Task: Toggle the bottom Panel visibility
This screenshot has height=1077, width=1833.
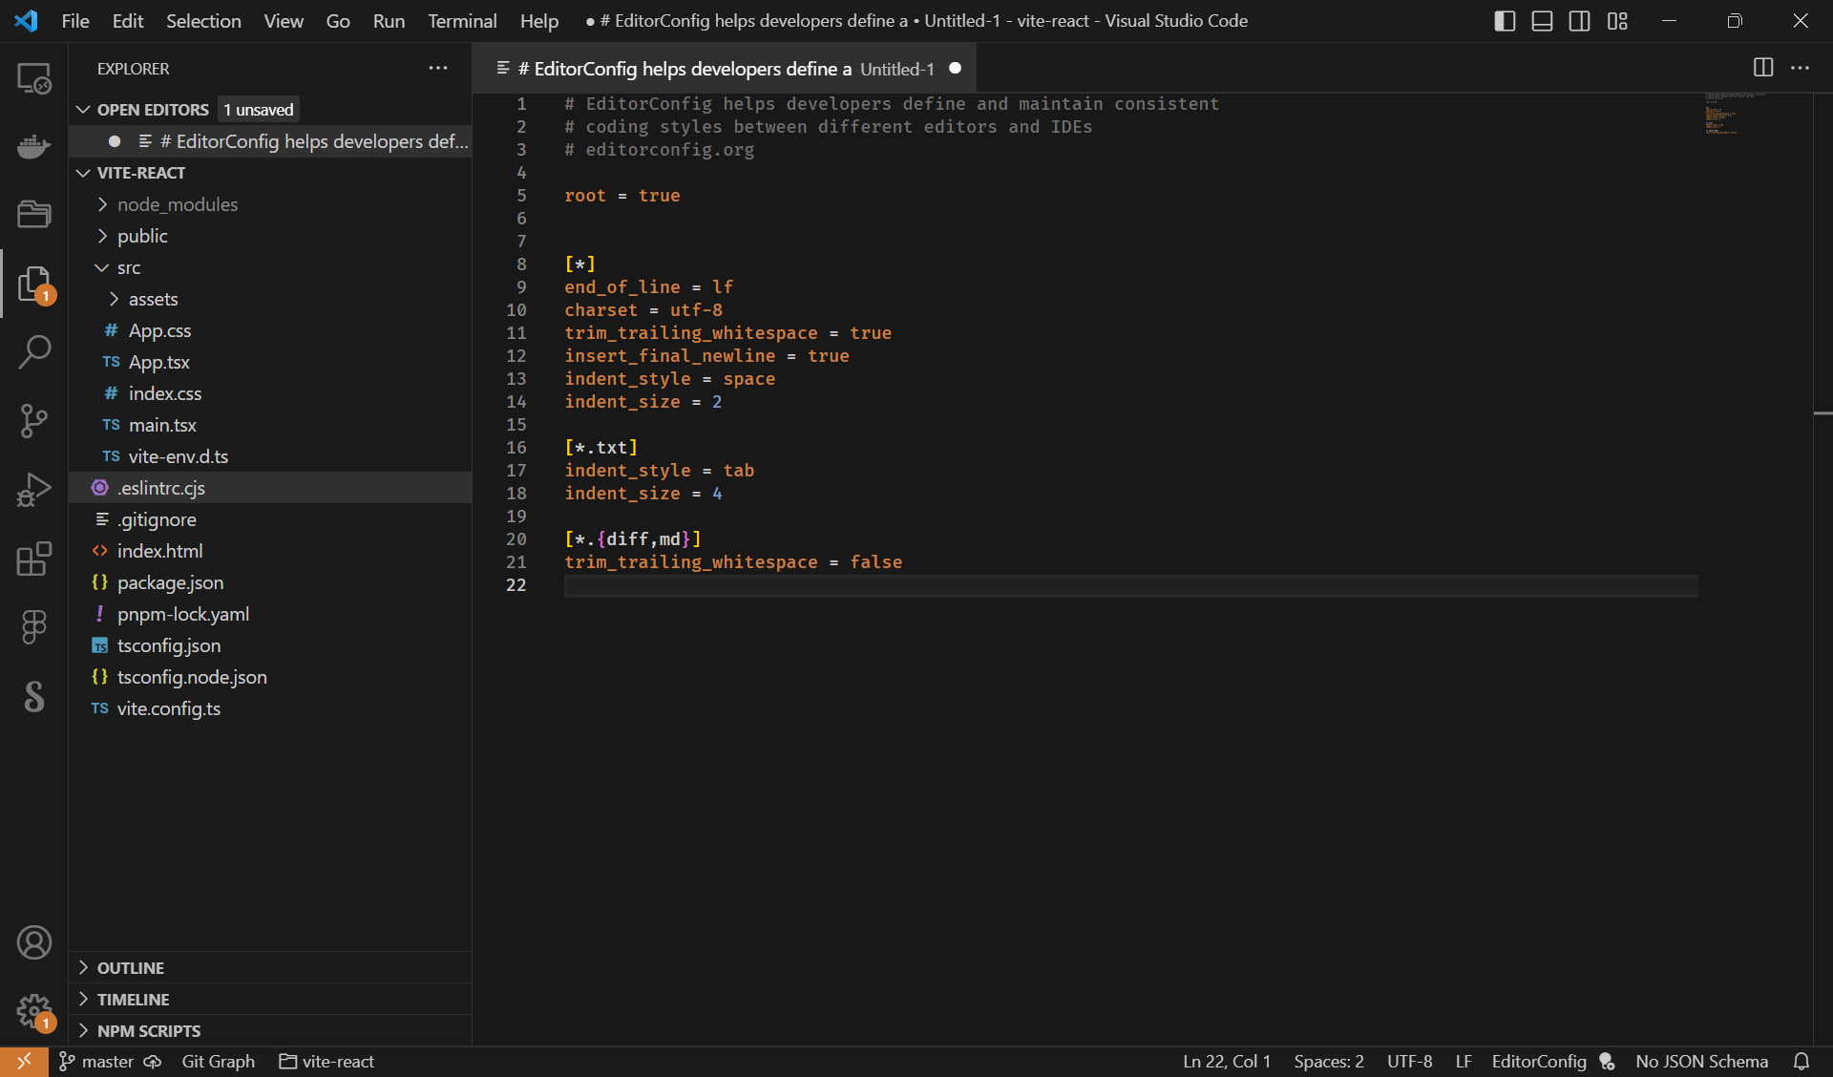Action: 1542,21
